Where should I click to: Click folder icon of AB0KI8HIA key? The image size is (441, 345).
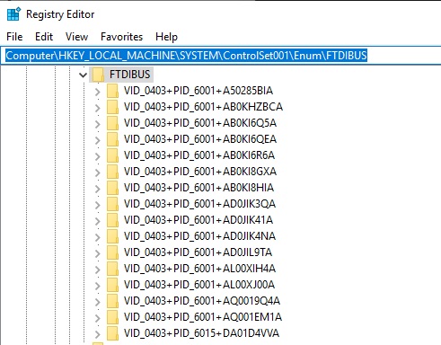(112, 188)
